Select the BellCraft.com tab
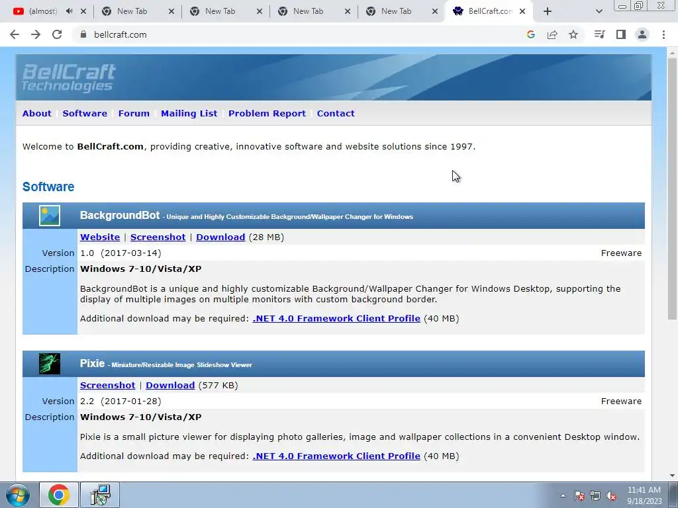Image resolution: width=678 pixels, height=508 pixels. pyautogui.click(x=490, y=11)
